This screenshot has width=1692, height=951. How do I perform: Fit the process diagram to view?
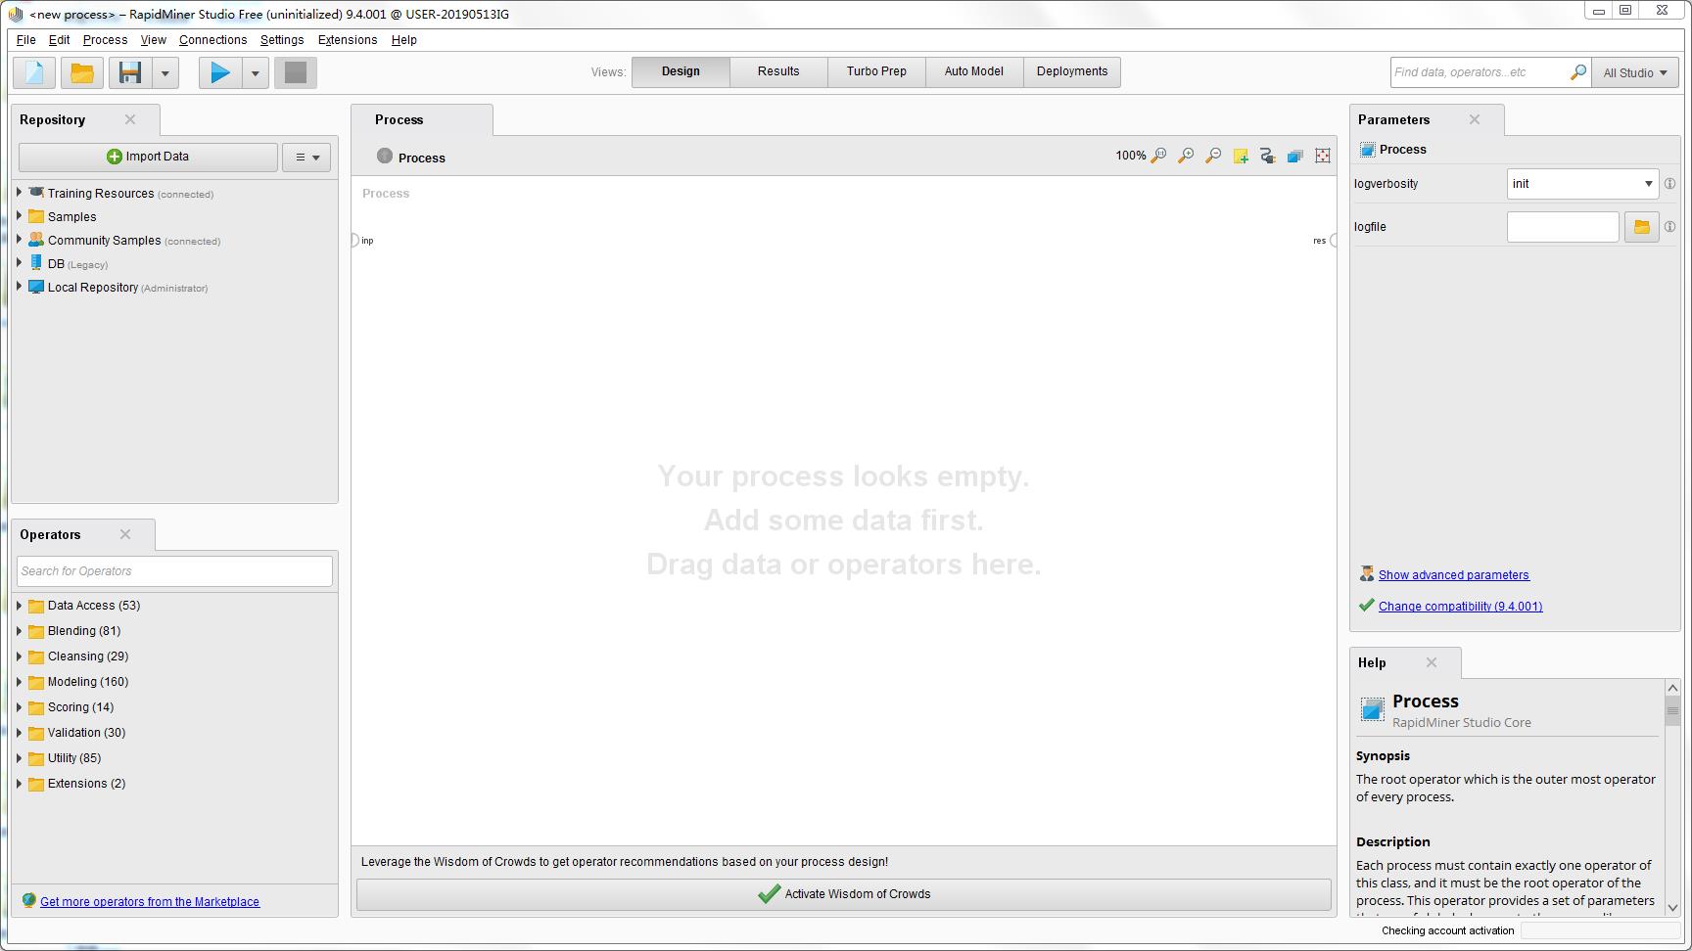(1322, 156)
